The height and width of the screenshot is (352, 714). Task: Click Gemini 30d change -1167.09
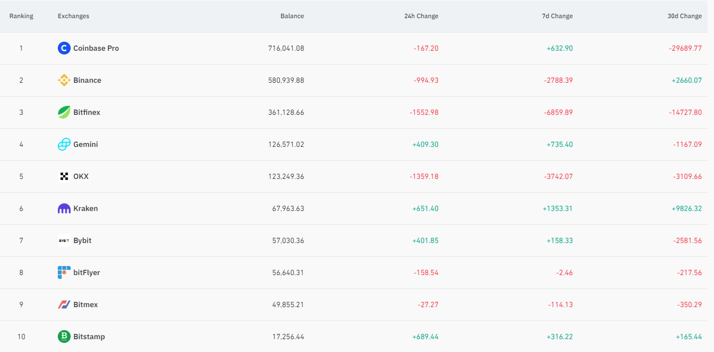click(x=687, y=144)
